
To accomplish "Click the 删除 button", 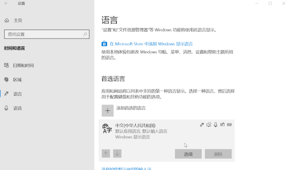I will click(218, 154).
